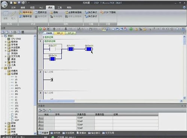Toggle 暂停状态 pause status button

click(26, 16)
